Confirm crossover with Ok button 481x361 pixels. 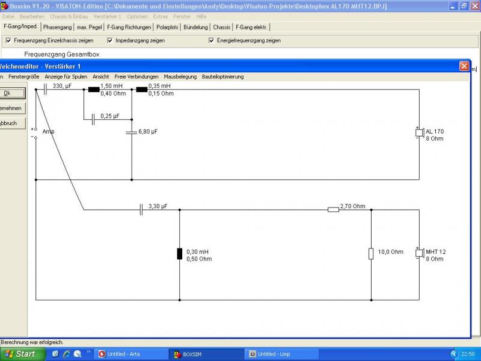tap(11, 93)
